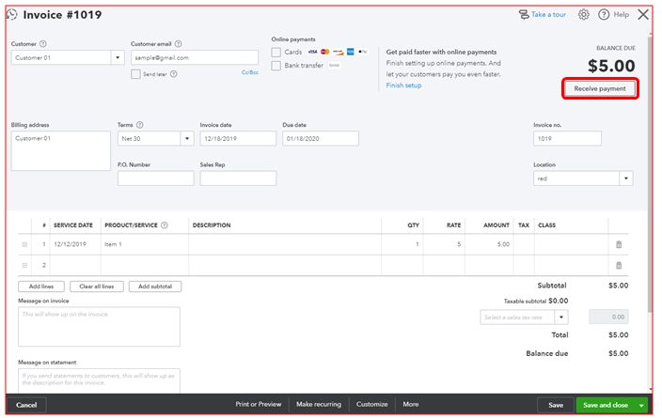Click the Help question mark icon
This screenshot has width=662, height=418.
pyautogui.click(x=604, y=15)
